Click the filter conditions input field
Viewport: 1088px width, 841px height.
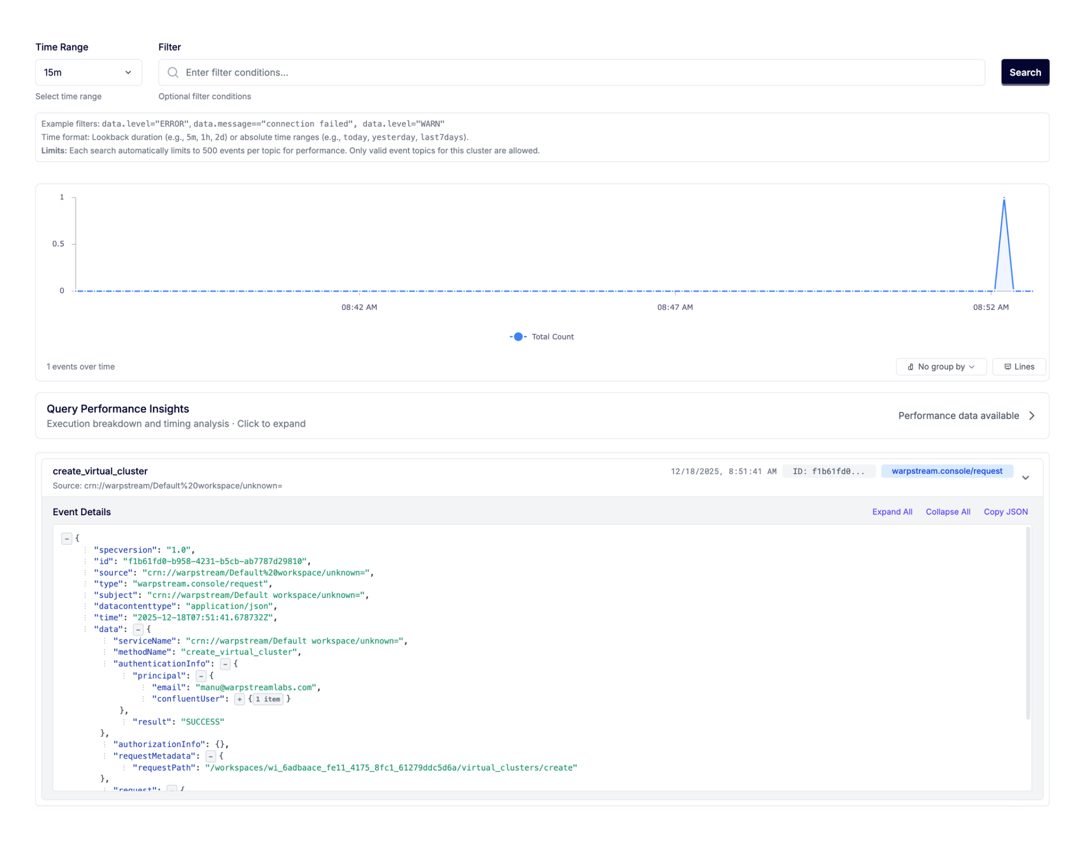tap(572, 73)
